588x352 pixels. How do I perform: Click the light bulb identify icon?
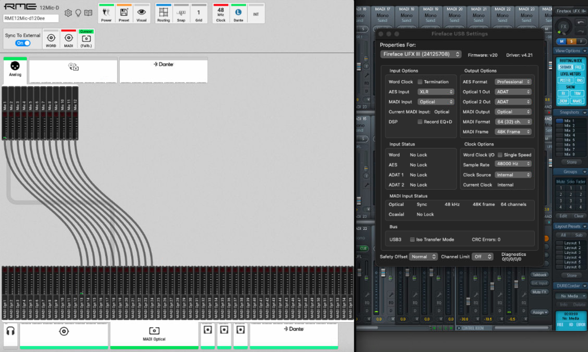point(78,13)
